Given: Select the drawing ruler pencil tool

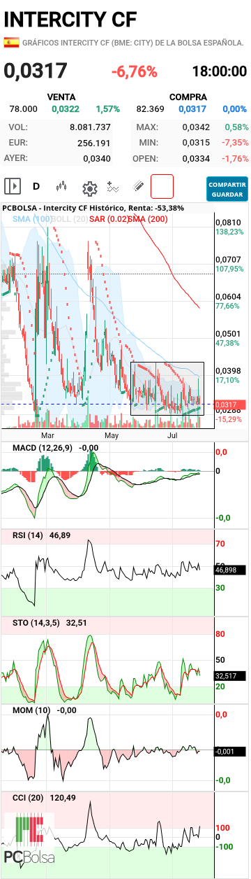Looking at the screenshot, I should pos(139,187).
